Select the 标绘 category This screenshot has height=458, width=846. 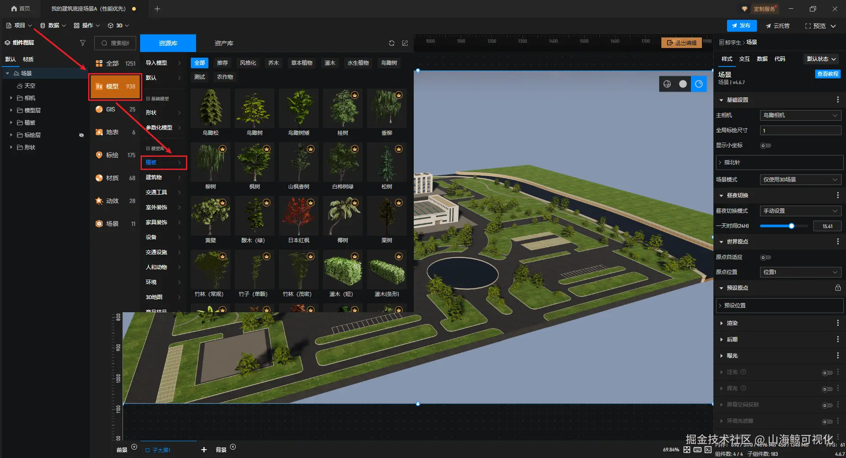tap(115, 155)
